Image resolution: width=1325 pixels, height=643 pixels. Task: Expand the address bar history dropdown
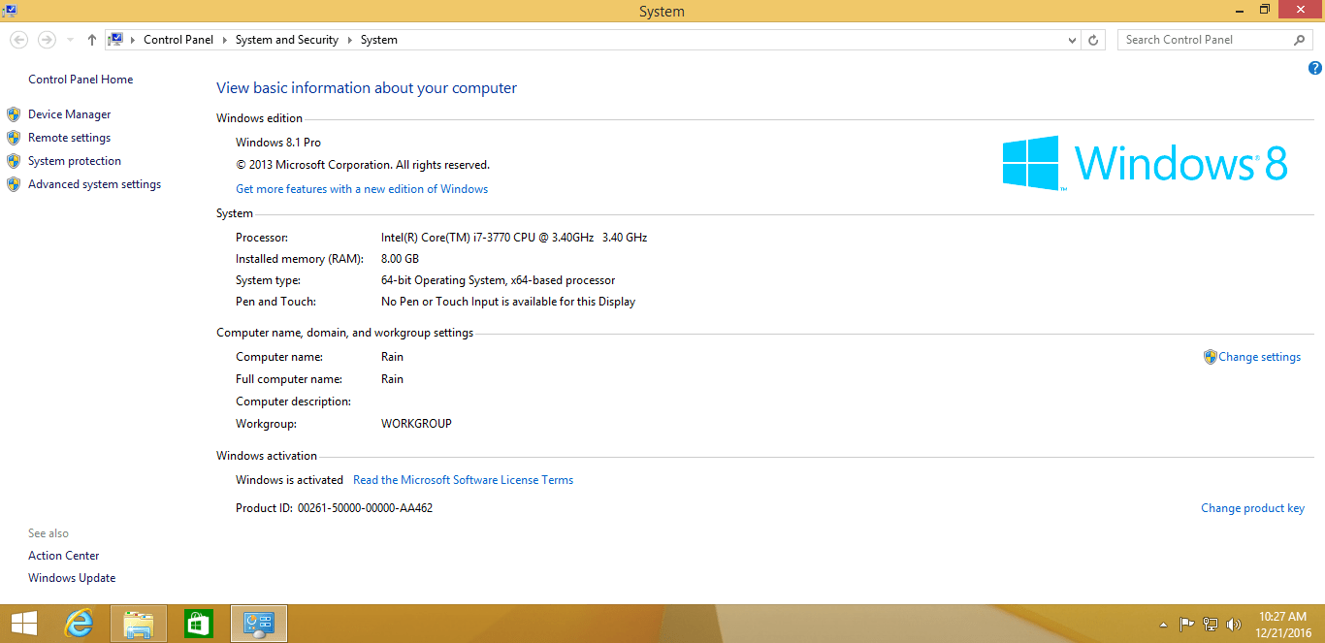1072,40
